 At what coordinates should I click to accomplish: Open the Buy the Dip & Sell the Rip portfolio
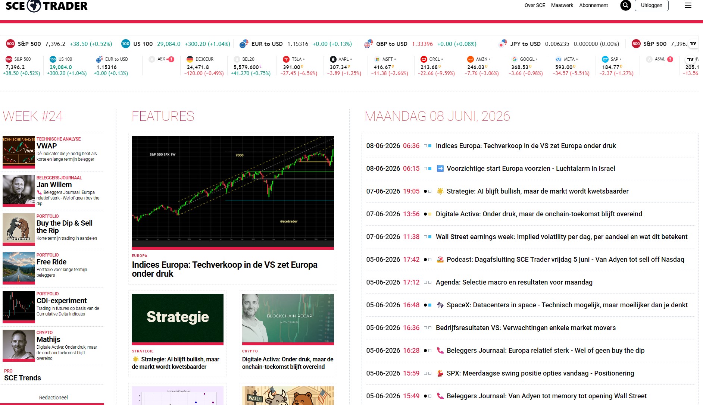tap(65, 227)
